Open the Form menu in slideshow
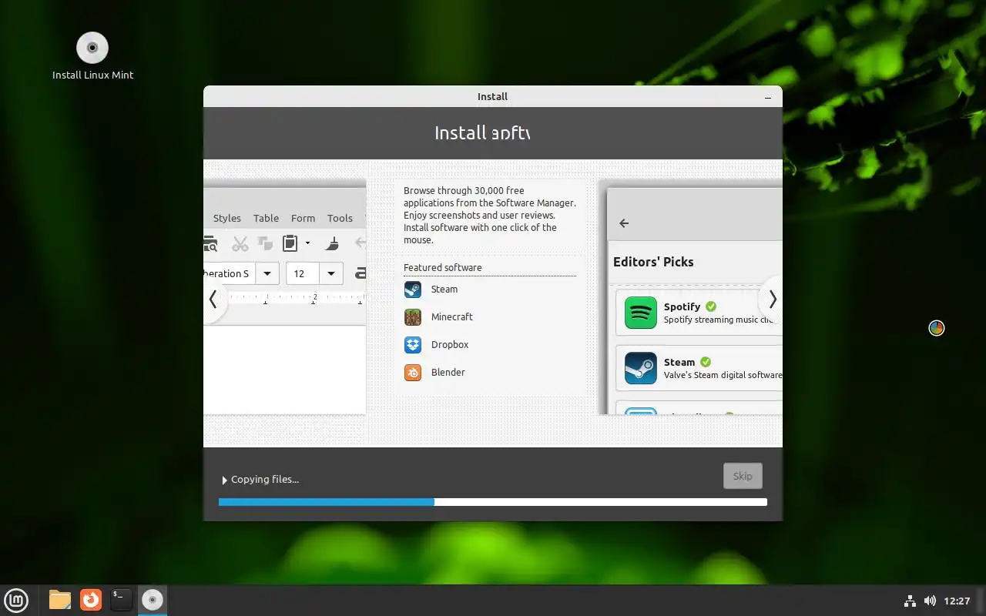The height and width of the screenshot is (616, 986). pyautogui.click(x=303, y=218)
